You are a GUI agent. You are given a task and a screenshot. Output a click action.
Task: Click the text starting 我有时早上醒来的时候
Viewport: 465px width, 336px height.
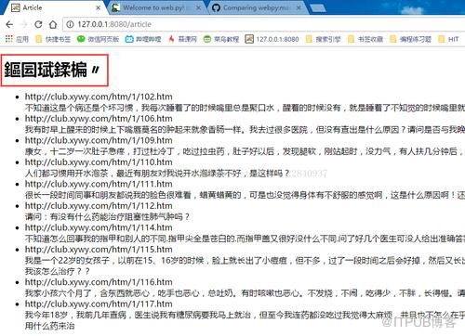click(x=245, y=129)
